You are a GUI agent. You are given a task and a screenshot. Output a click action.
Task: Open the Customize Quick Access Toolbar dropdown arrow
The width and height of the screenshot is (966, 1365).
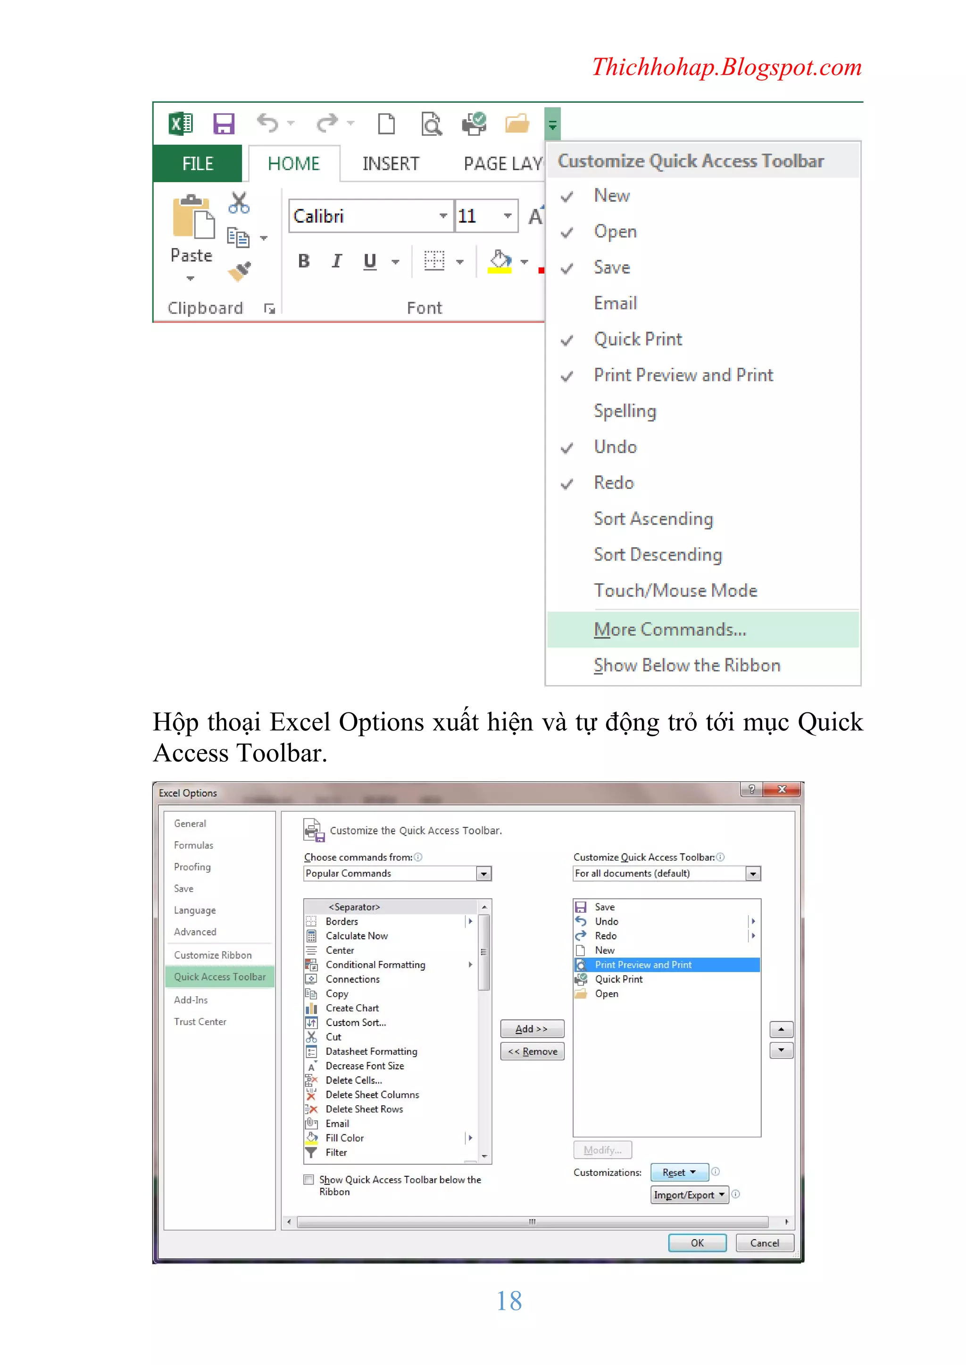(x=552, y=124)
